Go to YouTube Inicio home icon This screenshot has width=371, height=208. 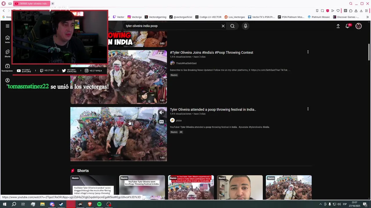[8, 40]
